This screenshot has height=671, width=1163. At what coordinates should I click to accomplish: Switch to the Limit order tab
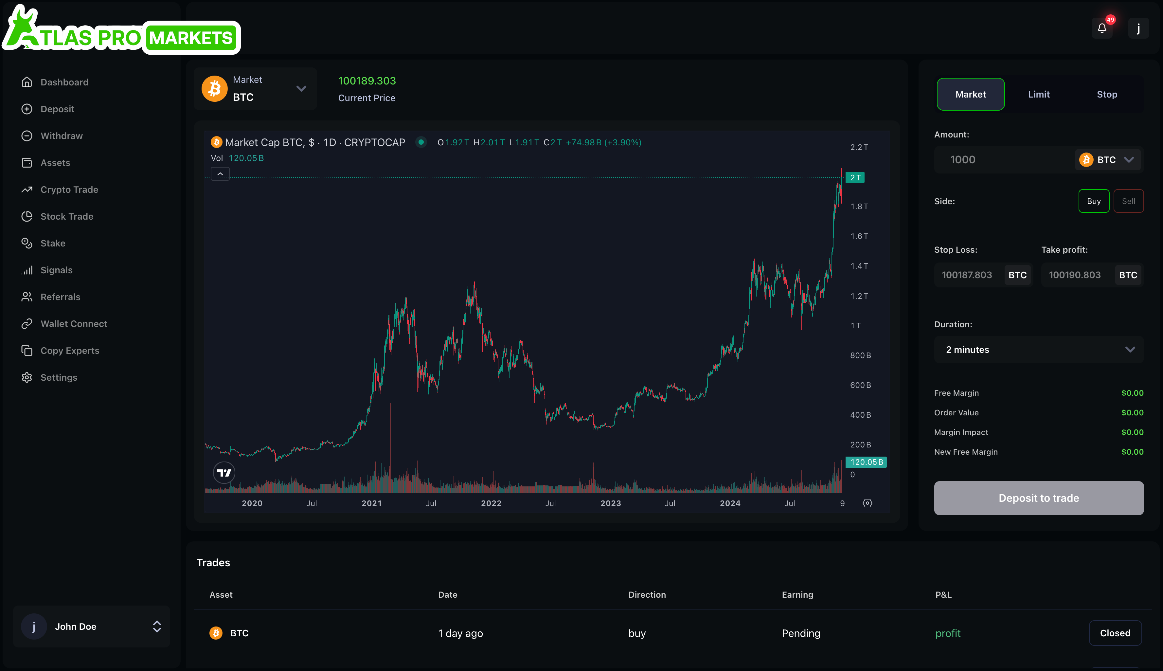[x=1039, y=95]
